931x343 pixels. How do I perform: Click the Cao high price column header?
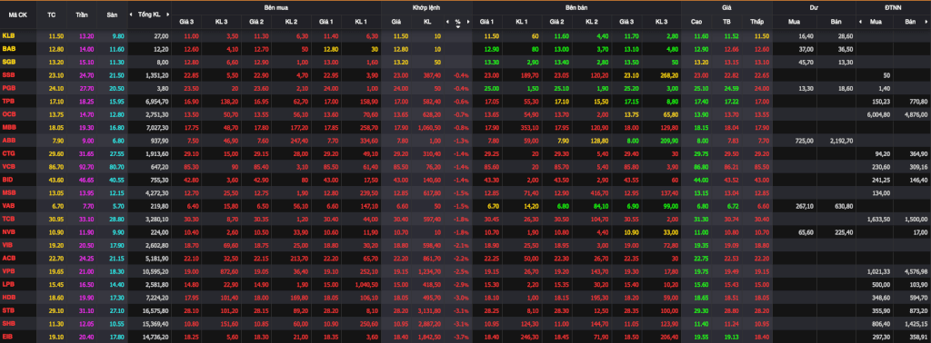(x=696, y=22)
